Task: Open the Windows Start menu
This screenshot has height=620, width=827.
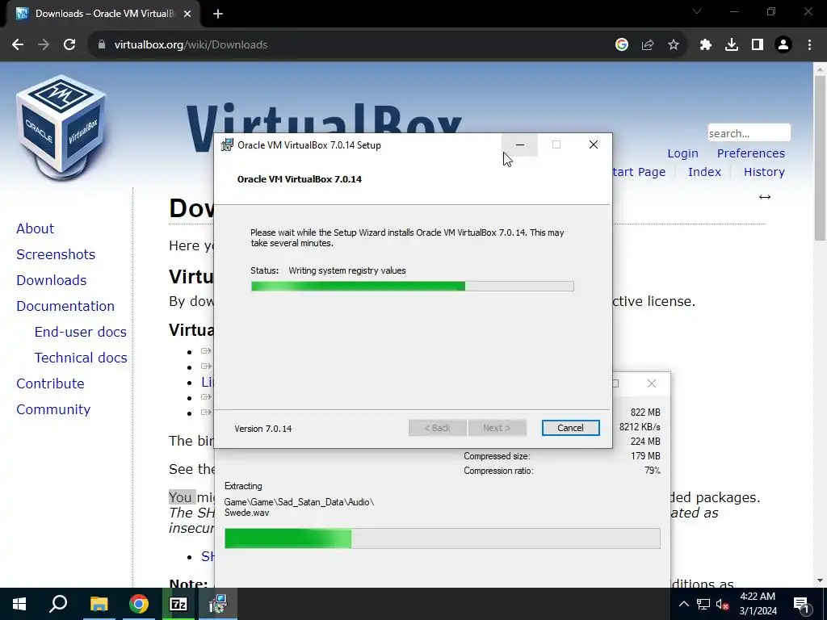Action: pyautogui.click(x=19, y=604)
